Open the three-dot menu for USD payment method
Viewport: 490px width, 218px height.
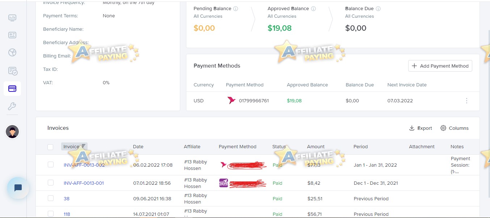466,101
